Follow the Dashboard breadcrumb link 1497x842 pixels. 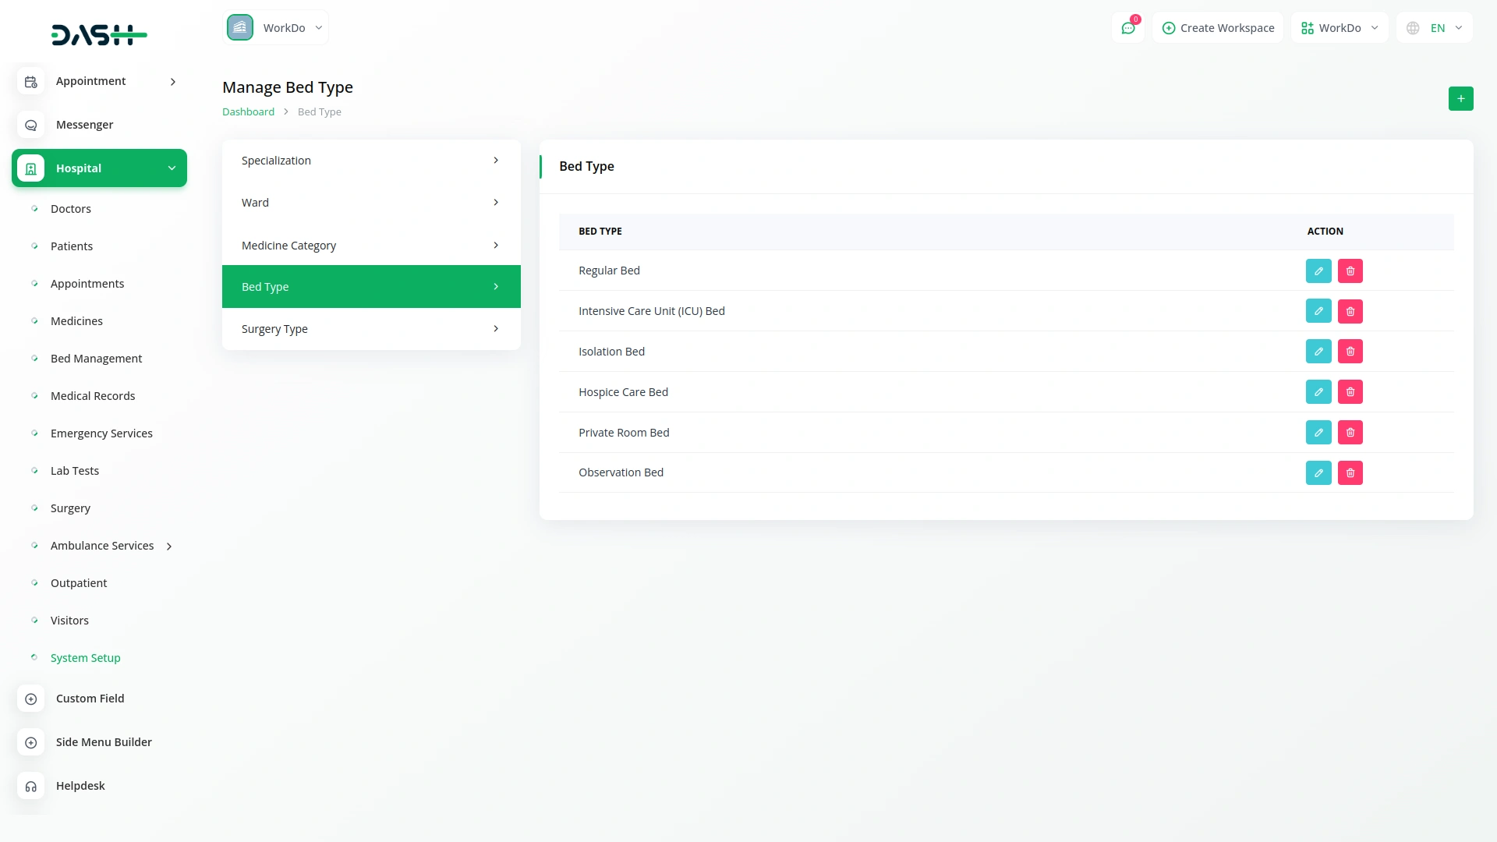point(248,112)
